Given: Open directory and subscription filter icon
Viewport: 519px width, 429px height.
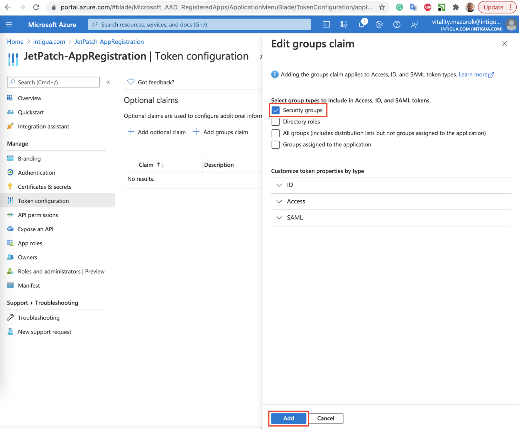Looking at the screenshot, I should pos(344,24).
